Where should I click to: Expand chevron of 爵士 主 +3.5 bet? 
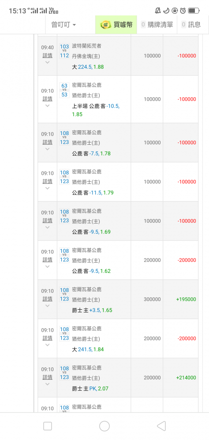coord(47,306)
